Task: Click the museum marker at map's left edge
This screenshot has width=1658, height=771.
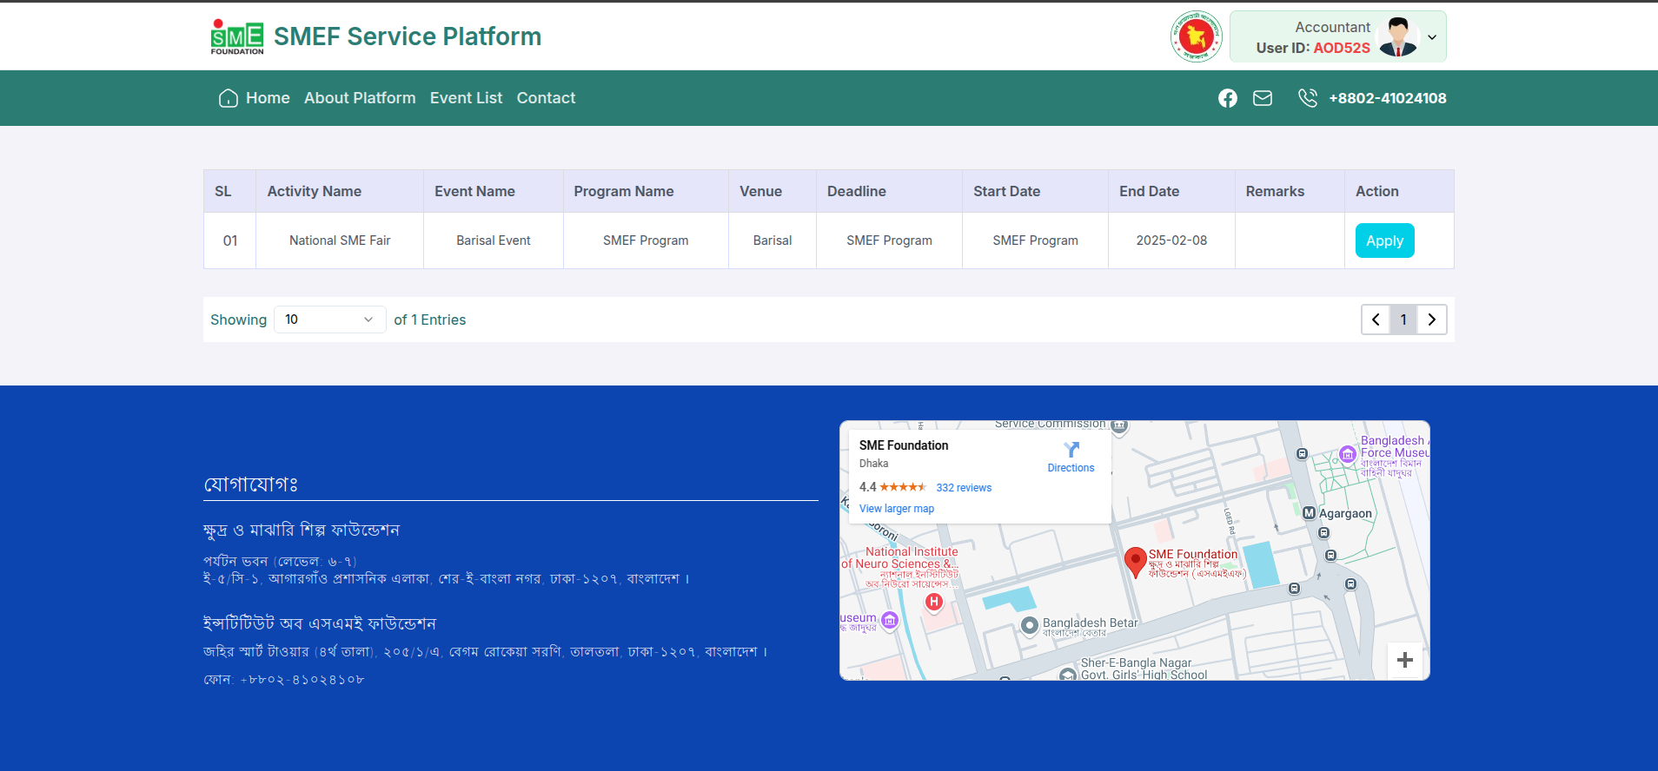Action: [x=890, y=620]
